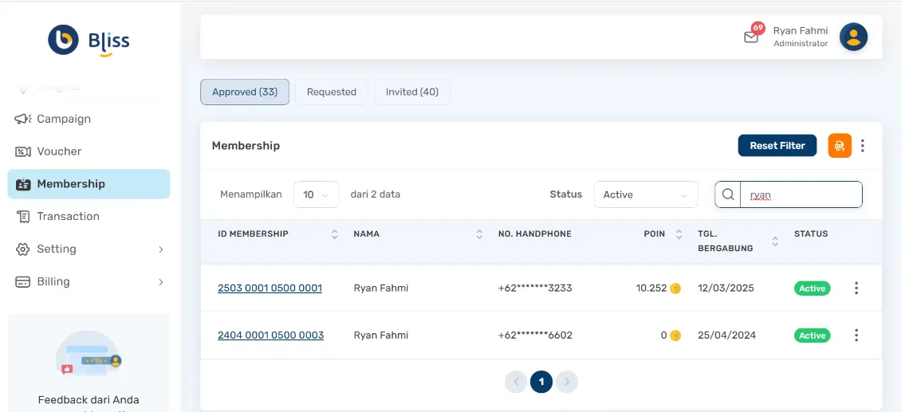Open row actions for membership 2503 0001 0500 0001
The width and height of the screenshot is (905, 412).
(x=856, y=288)
